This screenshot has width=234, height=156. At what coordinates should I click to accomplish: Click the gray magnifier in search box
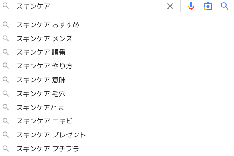tap(6, 6)
